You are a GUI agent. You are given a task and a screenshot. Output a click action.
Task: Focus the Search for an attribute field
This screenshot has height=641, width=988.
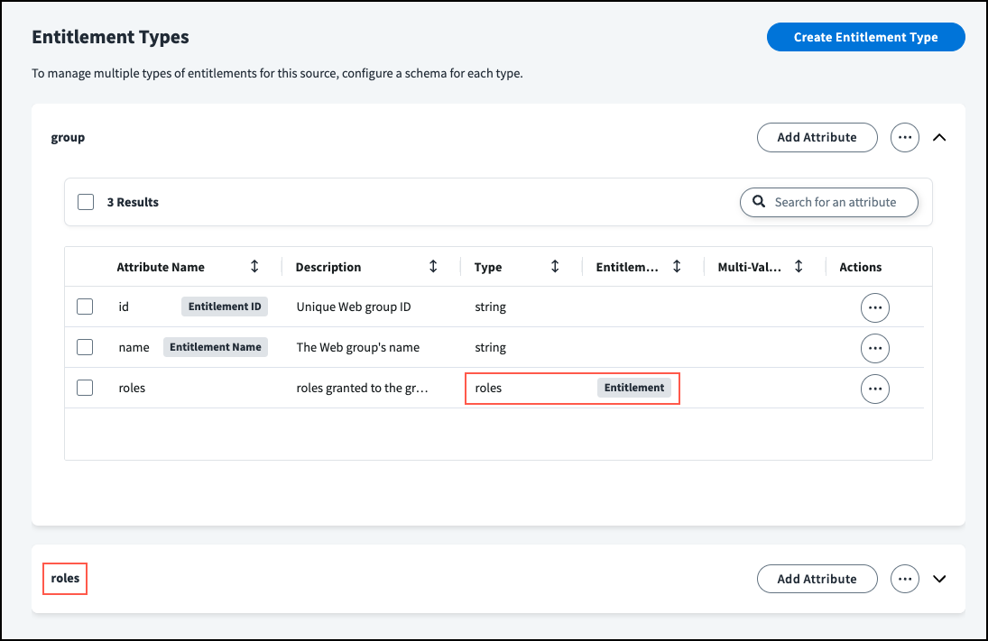[x=835, y=202]
